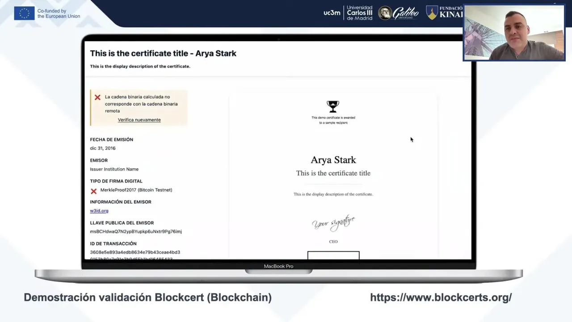Click the European Union flag logo
The height and width of the screenshot is (322, 572).
coord(24,13)
